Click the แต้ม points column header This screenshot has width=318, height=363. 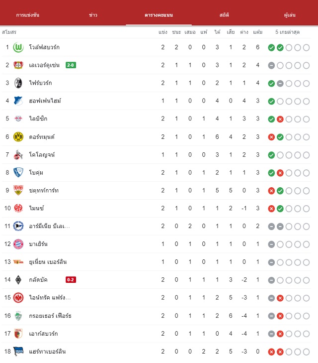pos(258,32)
